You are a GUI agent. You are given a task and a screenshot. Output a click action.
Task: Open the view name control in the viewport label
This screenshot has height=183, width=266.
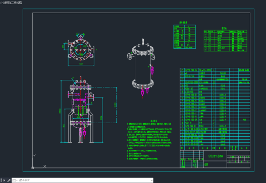click(6, 3)
